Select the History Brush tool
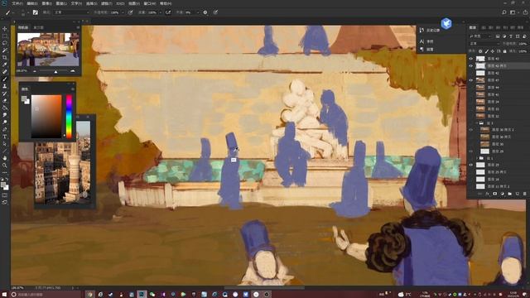530x298 pixels. click(5, 94)
